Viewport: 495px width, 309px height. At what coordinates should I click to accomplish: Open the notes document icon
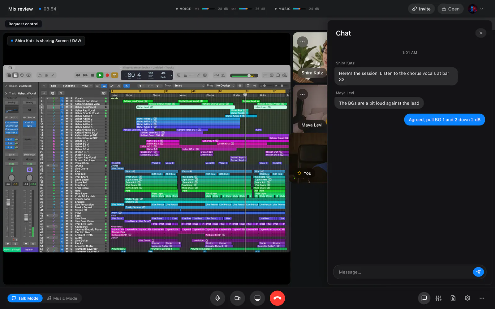pyautogui.click(x=453, y=298)
